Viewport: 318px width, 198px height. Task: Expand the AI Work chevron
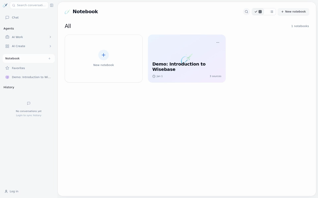(50, 37)
